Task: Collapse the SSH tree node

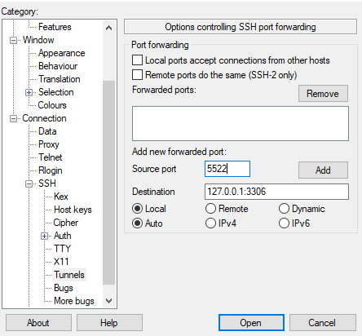Action: click(x=29, y=183)
